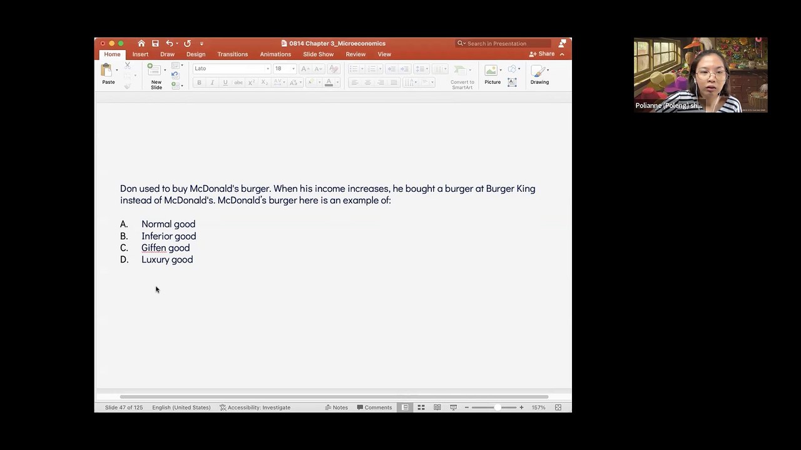Image resolution: width=801 pixels, height=450 pixels.
Task: Switch to the Home tab
Action: pyautogui.click(x=112, y=54)
